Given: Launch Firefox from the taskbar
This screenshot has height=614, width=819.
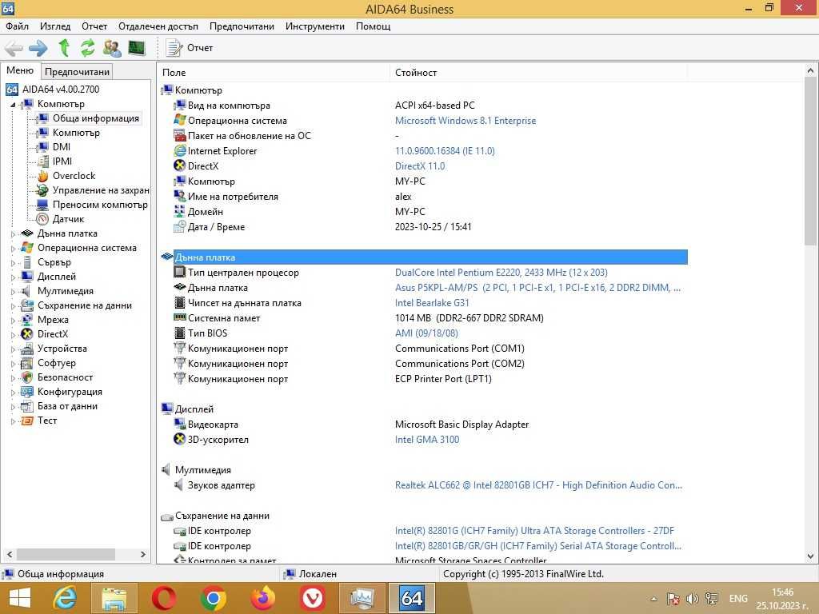Looking at the screenshot, I should pyautogui.click(x=262, y=598).
